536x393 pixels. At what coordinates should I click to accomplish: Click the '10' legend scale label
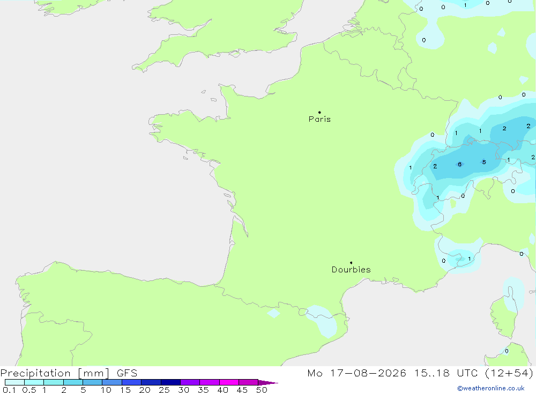pyautogui.click(x=106, y=390)
